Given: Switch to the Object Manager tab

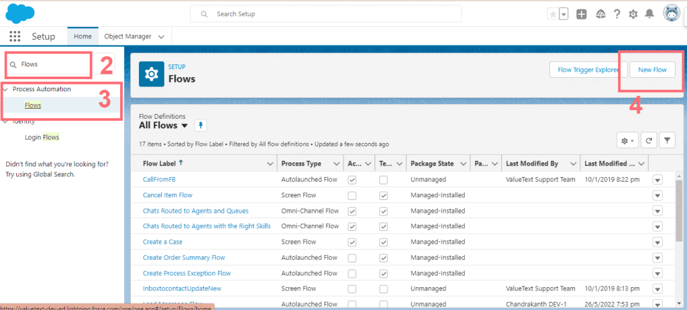Looking at the screenshot, I should click(x=127, y=36).
